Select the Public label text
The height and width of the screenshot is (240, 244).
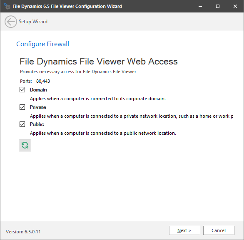37,124
